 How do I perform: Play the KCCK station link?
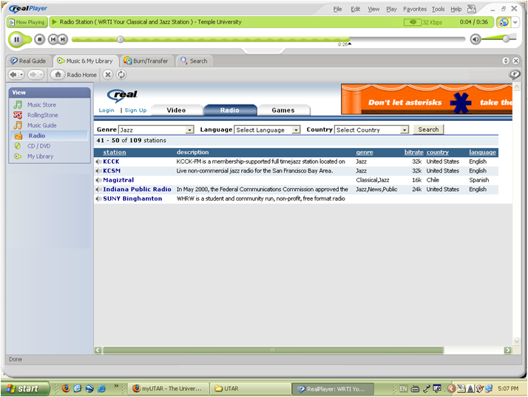(111, 161)
